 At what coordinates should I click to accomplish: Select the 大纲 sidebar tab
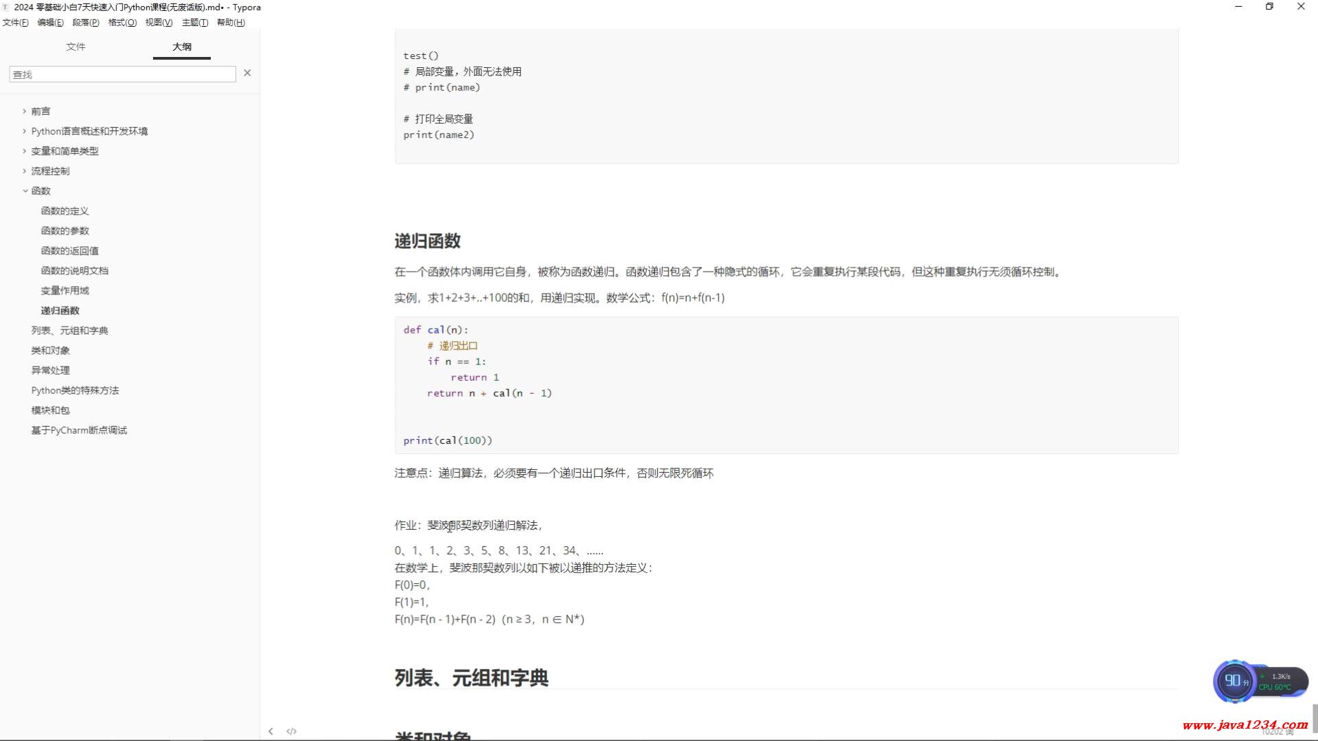tap(182, 47)
